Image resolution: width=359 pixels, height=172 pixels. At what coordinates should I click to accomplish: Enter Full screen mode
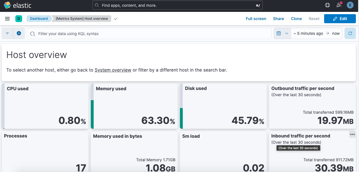pos(256,19)
